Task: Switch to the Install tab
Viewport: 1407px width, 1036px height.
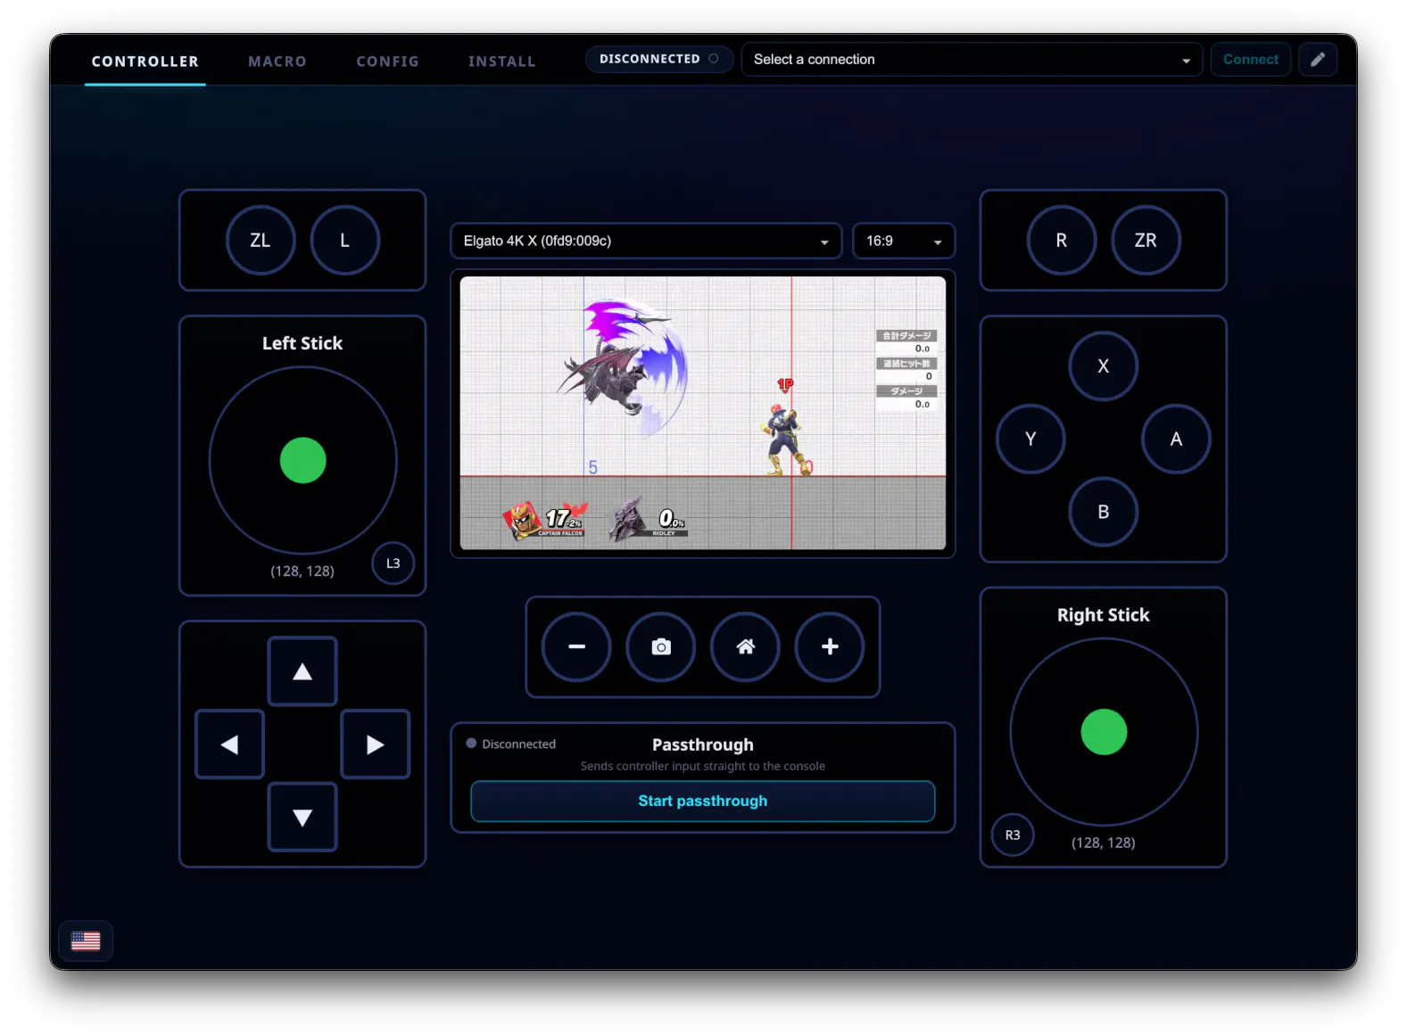Action: click(x=502, y=62)
